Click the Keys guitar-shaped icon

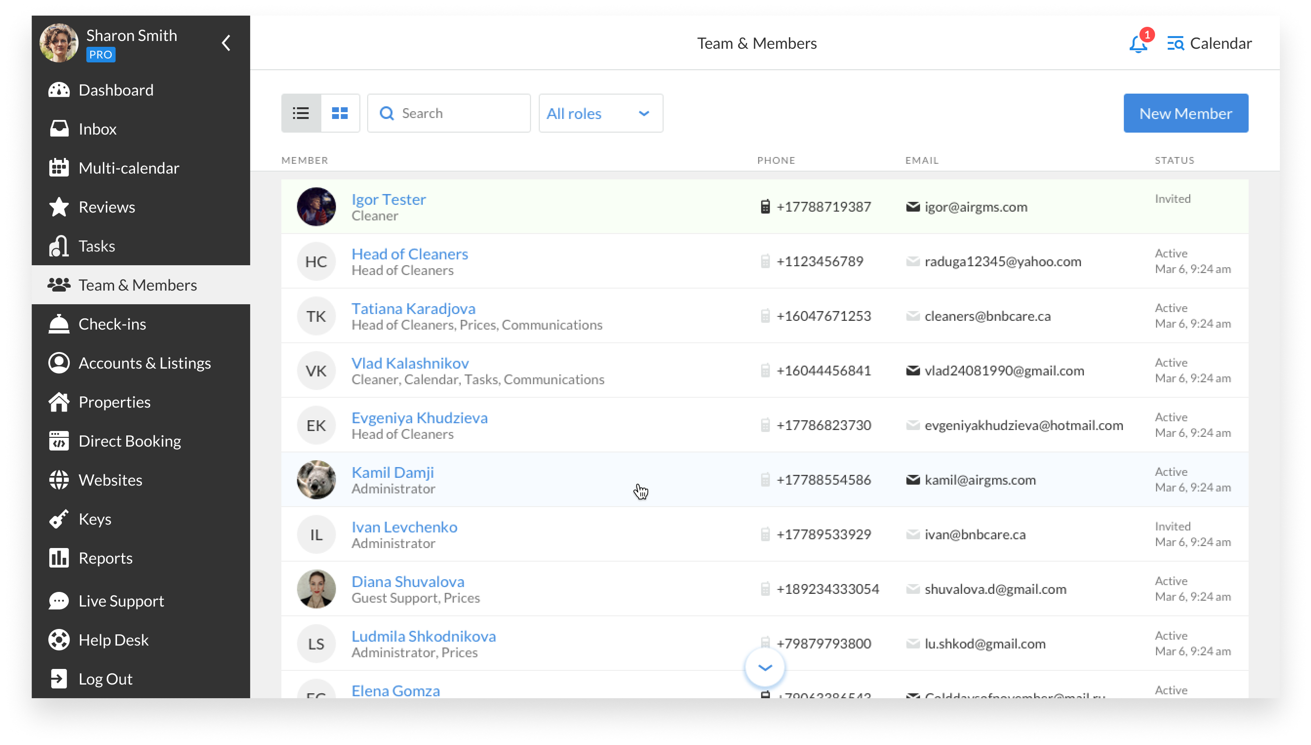point(59,519)
